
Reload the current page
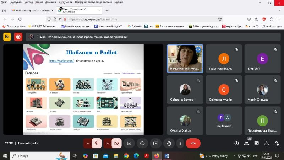(20, 19)
